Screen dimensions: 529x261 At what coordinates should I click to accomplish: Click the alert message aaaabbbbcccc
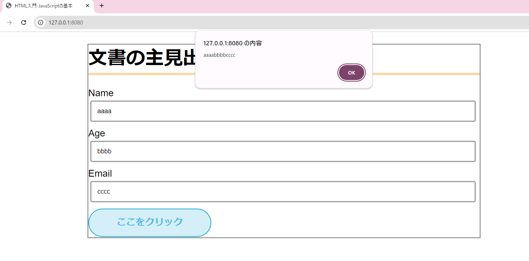pyautogui.click(x=219, y=55)
